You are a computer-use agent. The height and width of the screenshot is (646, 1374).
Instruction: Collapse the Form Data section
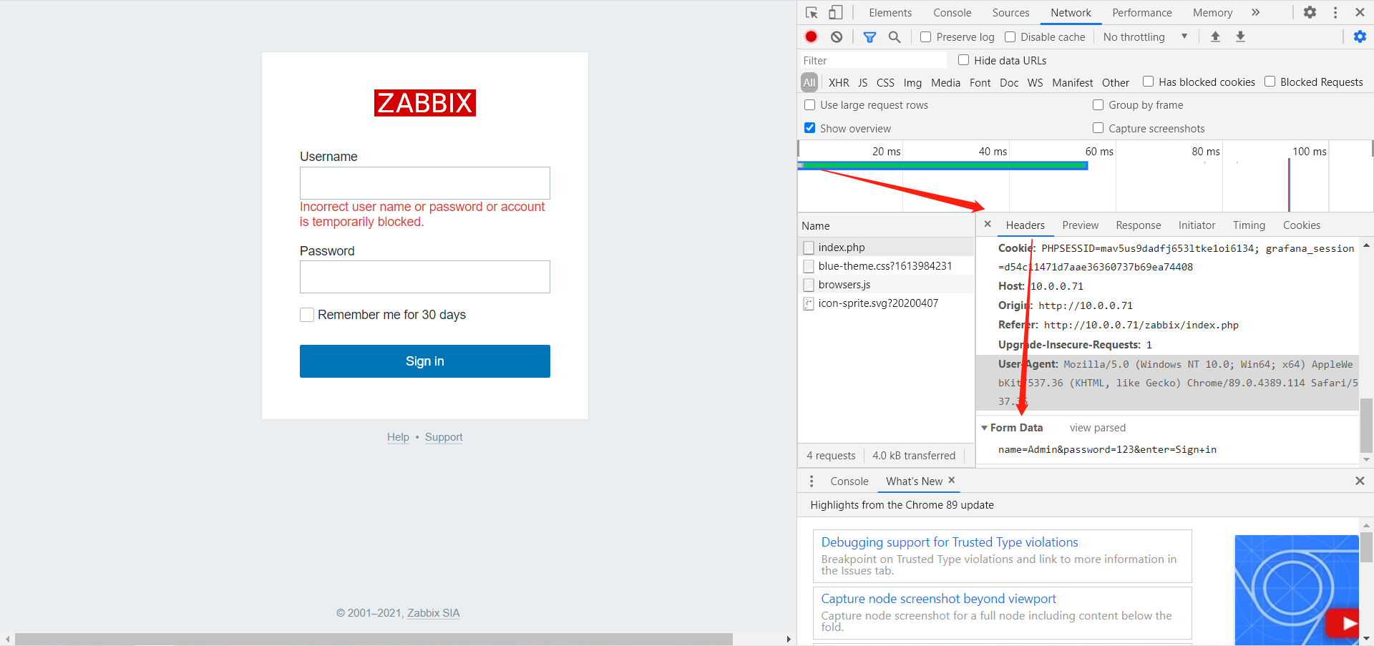(x=985, y=428)
